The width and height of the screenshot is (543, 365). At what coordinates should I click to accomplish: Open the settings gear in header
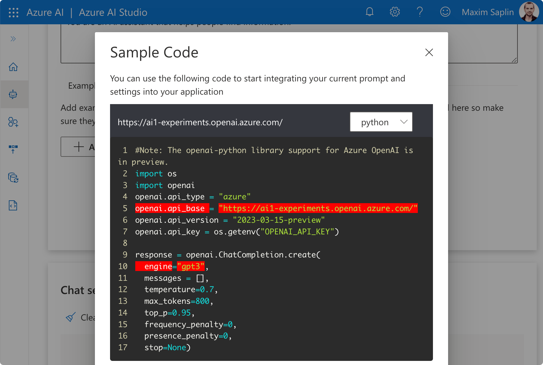click(395, 12)
